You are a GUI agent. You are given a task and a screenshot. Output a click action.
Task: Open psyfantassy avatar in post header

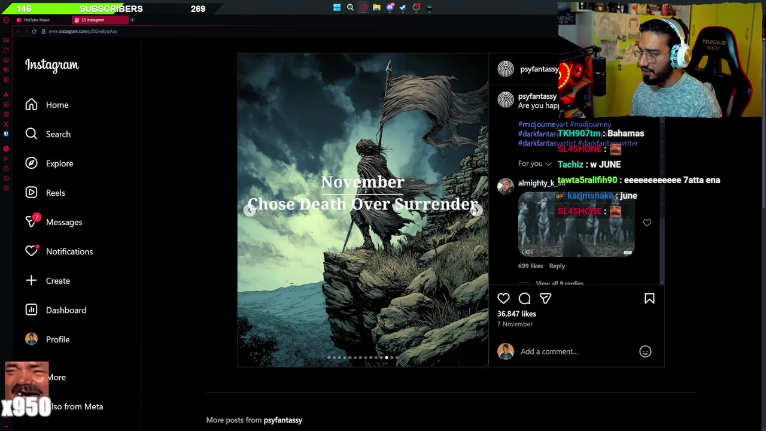[x=506, y=69]
